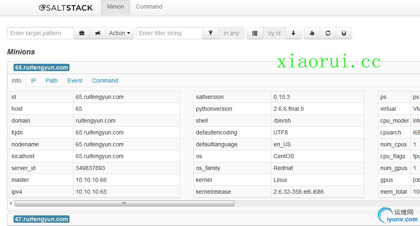This screenshot has width=420, height=226.
Task: Click the magnet icon button
Action: tap(344, 33)
